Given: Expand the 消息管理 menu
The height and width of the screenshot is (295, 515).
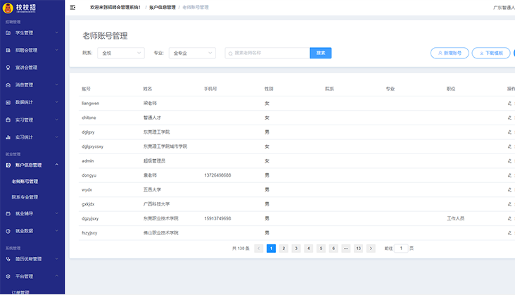Looking at the screenshot, I should click(56, 85).
